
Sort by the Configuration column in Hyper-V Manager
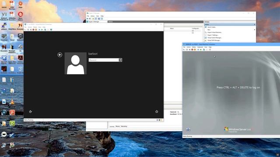[196, 28]
